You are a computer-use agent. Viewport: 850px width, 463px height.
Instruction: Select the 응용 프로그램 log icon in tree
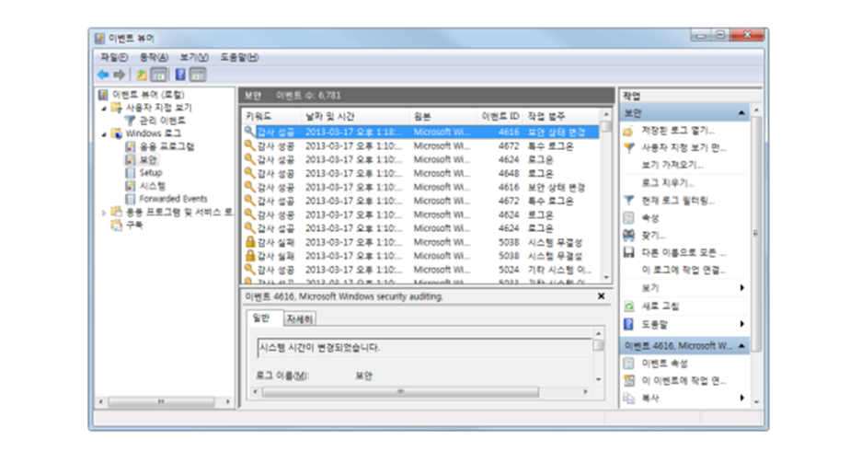pos(130,146)
